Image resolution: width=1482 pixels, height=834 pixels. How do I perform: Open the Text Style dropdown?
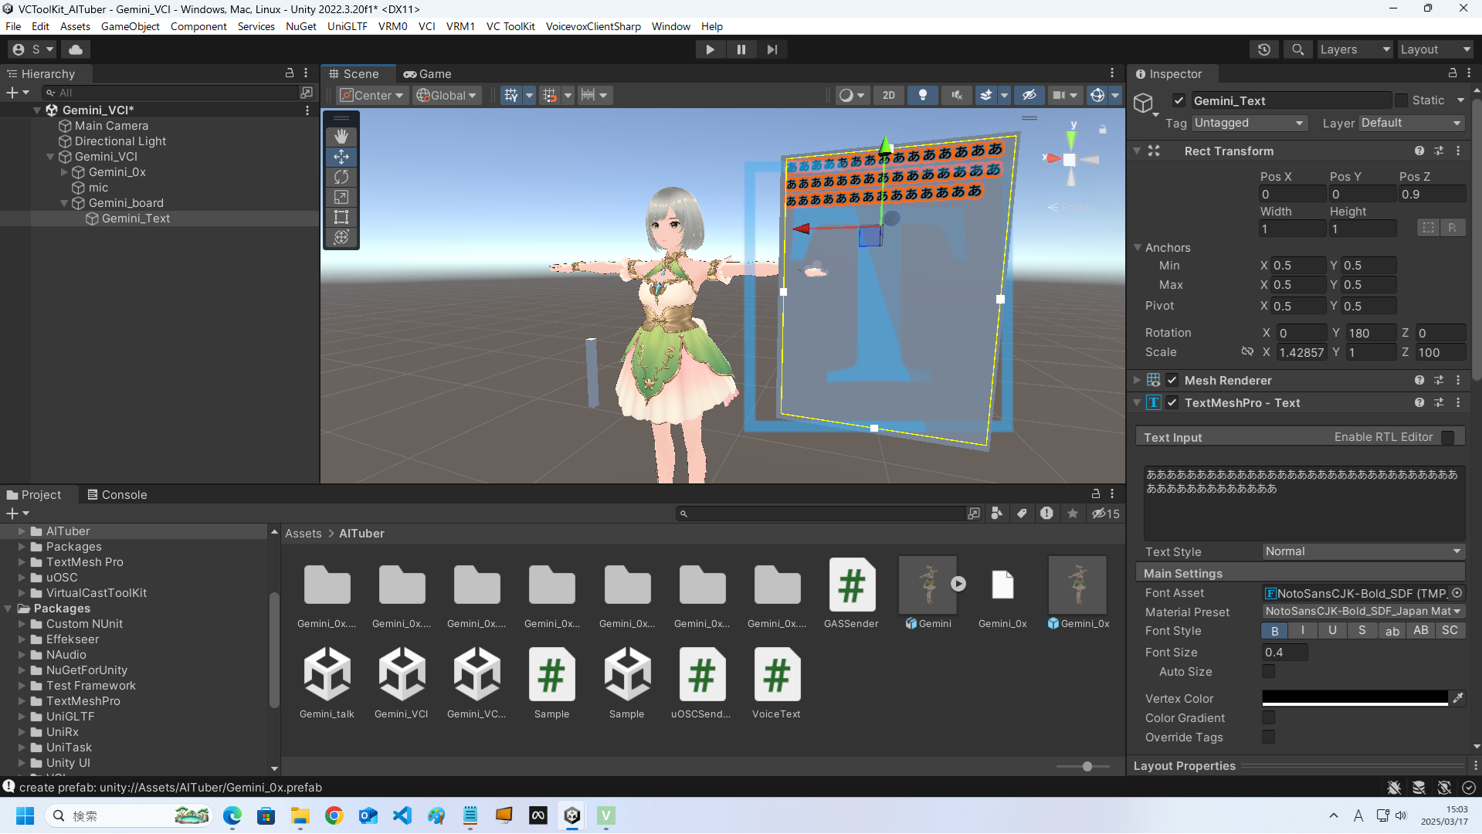point(1363,551)
